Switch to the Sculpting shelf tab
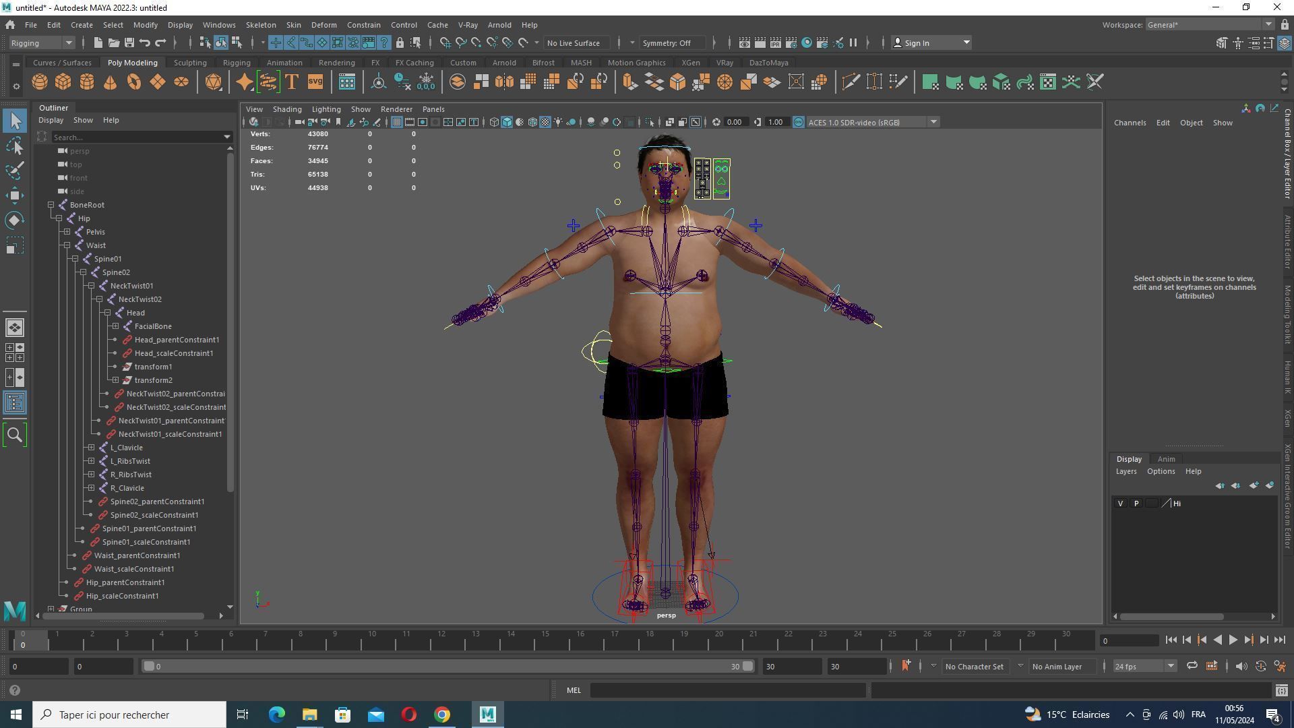Screen dimensions: 1294x728 point(190,63)
